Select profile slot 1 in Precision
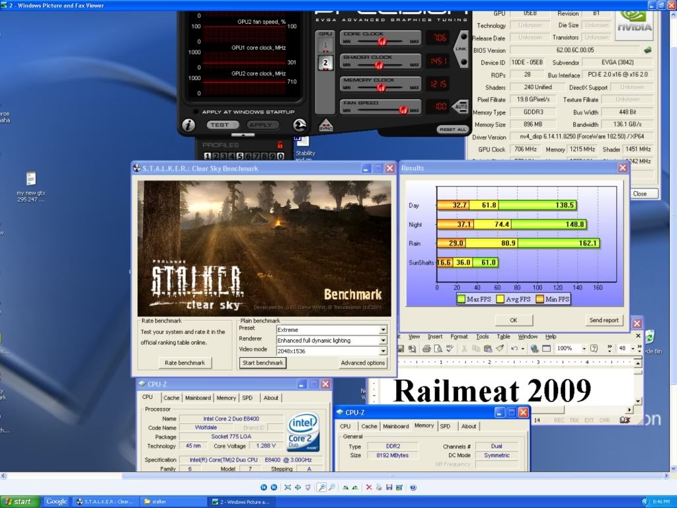 point(207,156)
